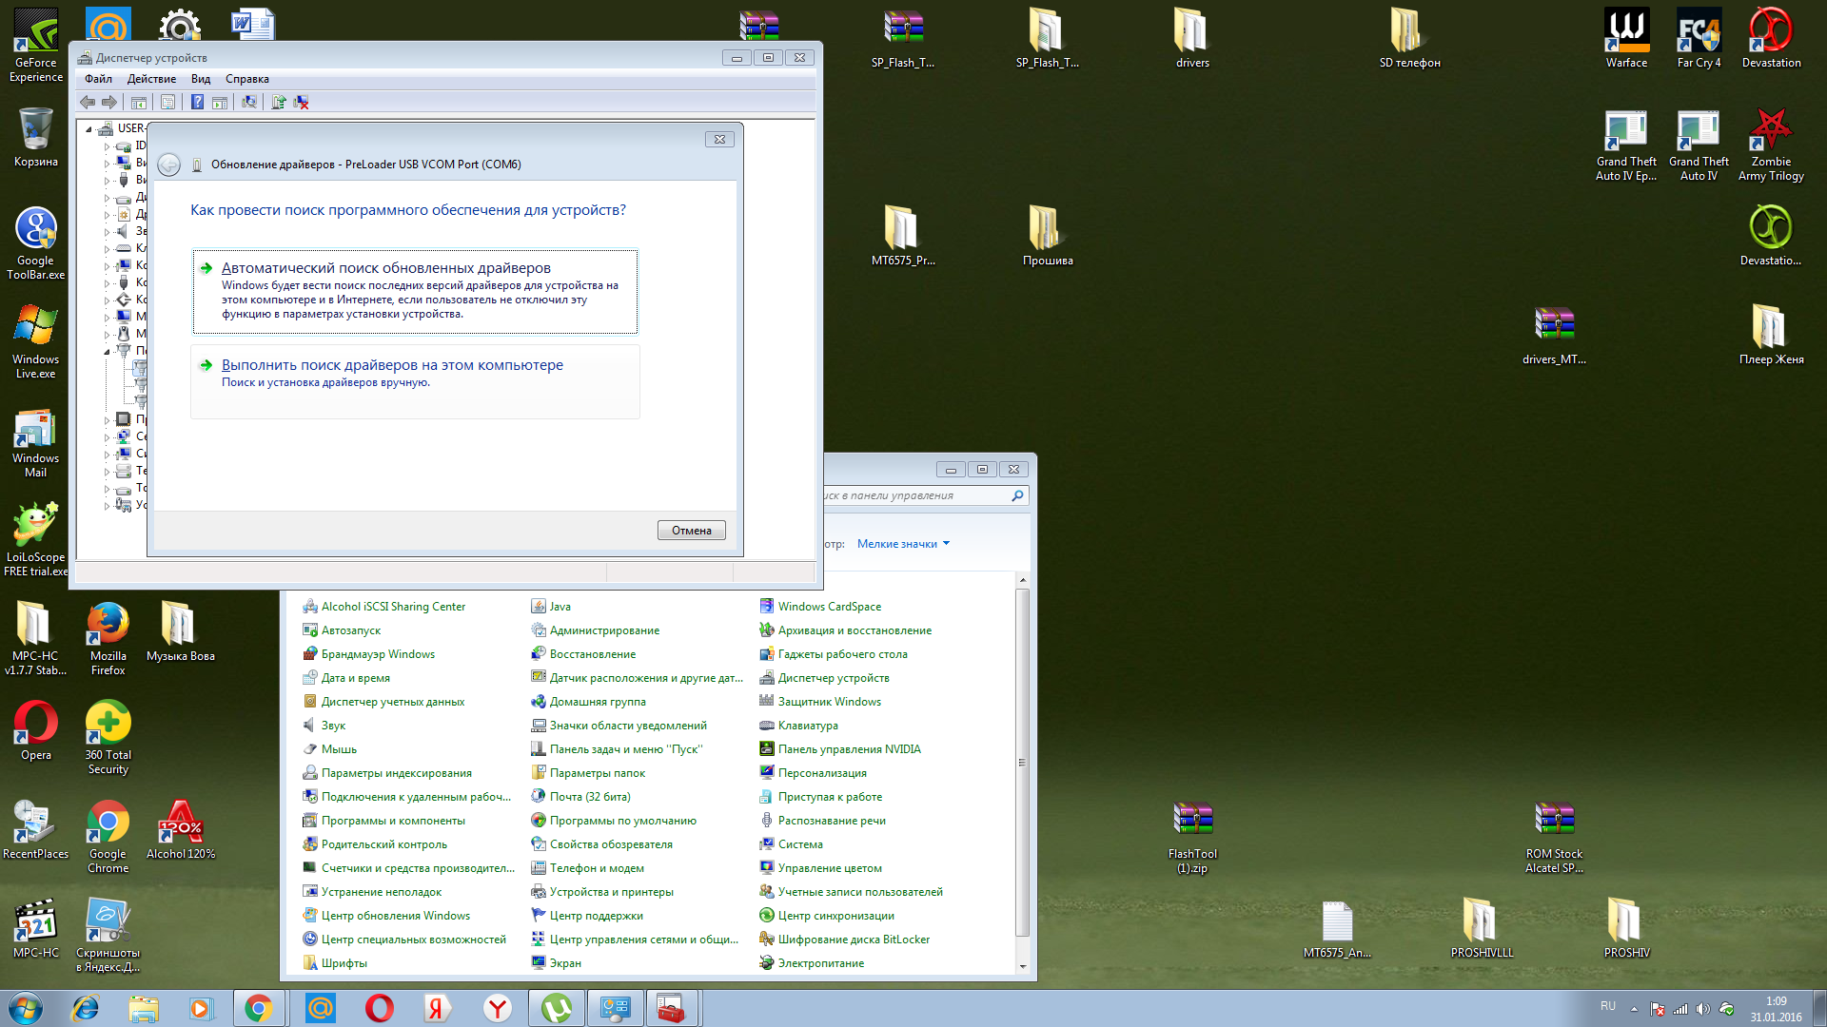Click the update driver software toolbar icon

click(279, 102)
